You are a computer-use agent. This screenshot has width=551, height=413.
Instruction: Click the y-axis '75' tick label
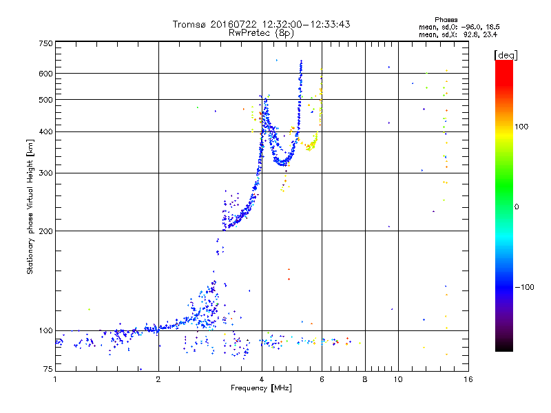(x=48, y=369)
